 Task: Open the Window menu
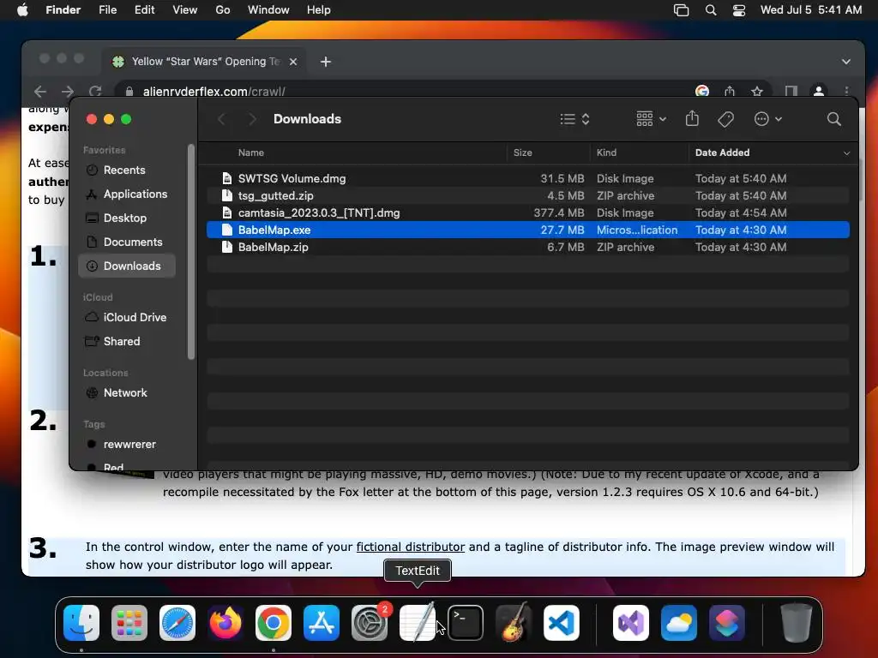(x=268, y=10)
